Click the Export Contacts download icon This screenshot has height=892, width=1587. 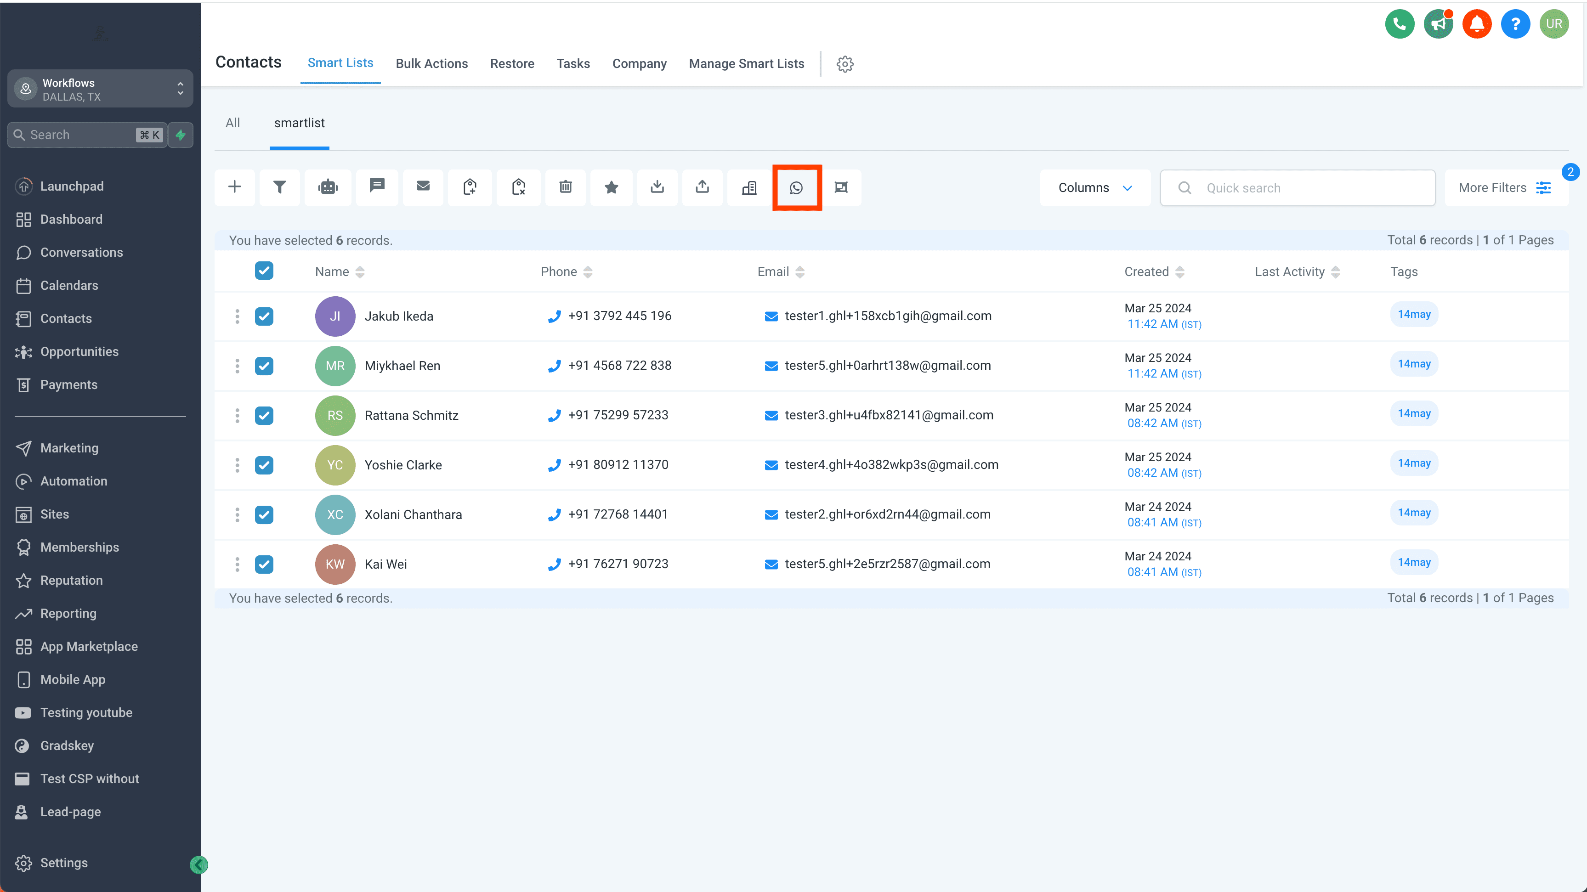click(657, 187)
